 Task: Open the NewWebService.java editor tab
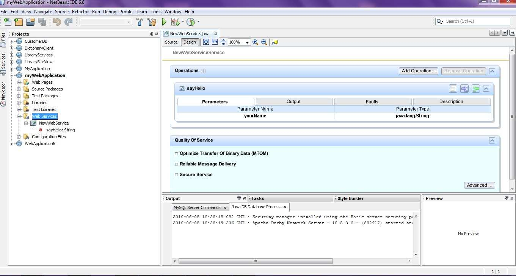[191, 34]
